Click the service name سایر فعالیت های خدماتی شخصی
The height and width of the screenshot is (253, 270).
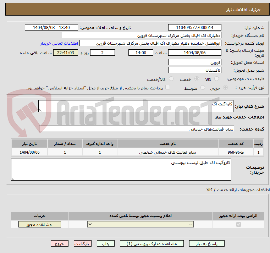[167, 152]
